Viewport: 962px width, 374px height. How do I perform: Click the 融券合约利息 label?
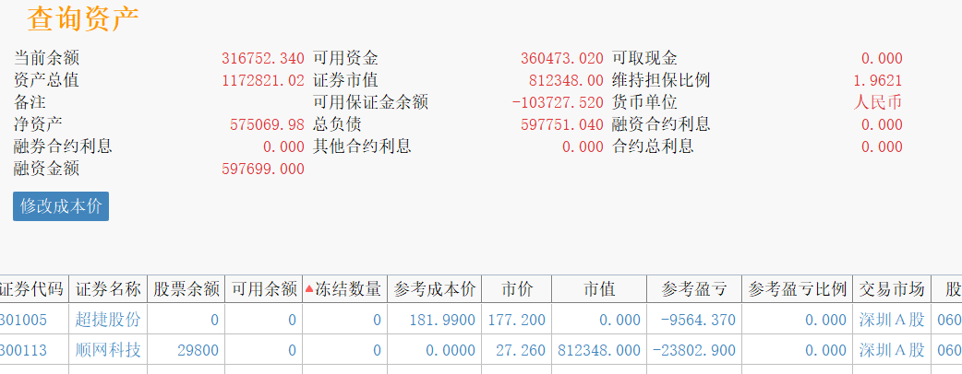[x=63, y=146]
